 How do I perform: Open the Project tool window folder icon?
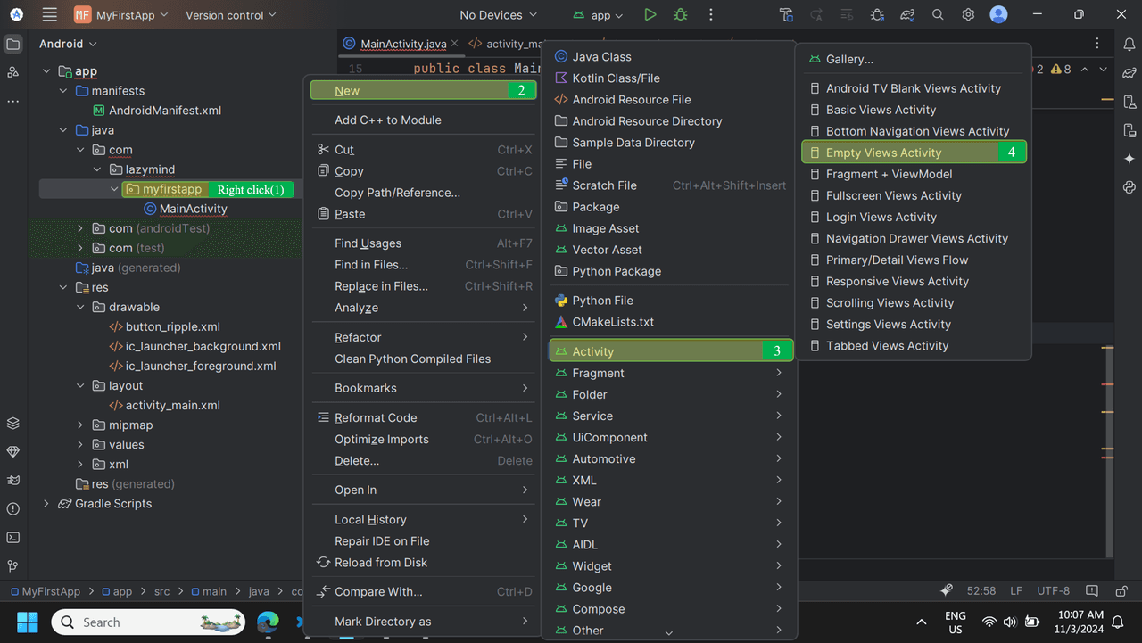tap(12, 44)
